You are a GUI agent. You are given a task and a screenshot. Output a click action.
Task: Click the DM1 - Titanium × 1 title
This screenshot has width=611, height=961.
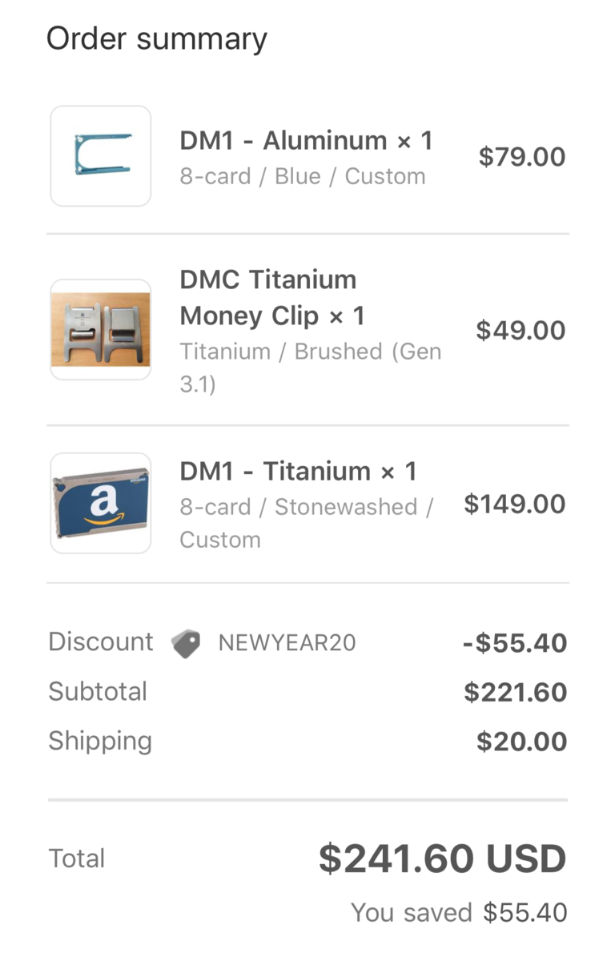(x=298, y=472)
